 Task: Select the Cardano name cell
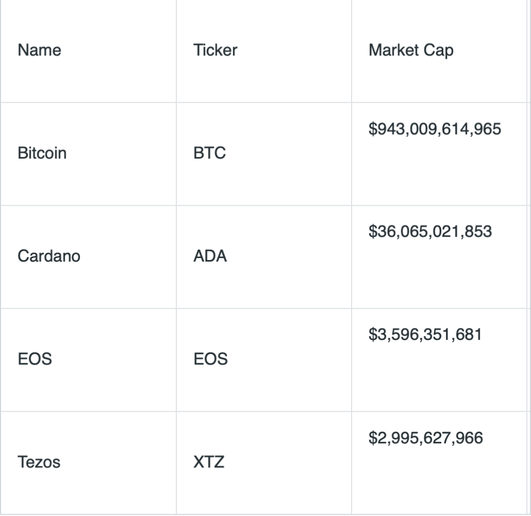tap(88, 257)
